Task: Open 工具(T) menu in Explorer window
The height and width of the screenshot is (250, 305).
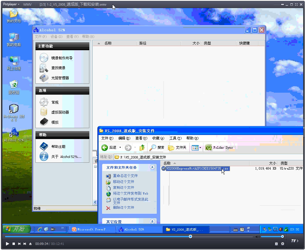Action: pos(175,138)
